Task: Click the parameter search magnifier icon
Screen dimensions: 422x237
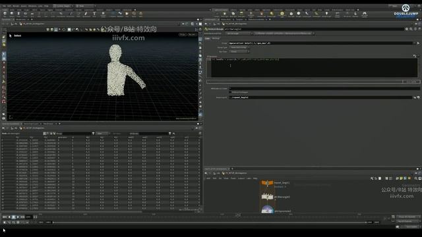Action: tap(411, 29)
